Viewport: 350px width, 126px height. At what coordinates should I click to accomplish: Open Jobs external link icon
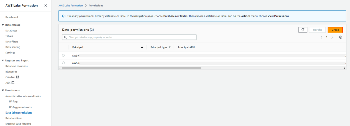[x=13, y=82]
